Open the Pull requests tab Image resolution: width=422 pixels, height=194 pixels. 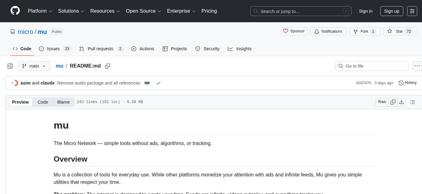101,49
